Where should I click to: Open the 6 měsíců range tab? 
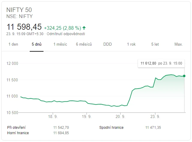(84, 44)
